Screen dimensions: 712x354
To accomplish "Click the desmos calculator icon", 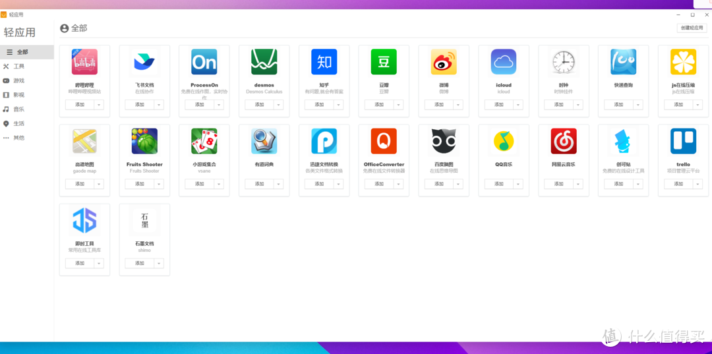I will [x=264, y=62].
